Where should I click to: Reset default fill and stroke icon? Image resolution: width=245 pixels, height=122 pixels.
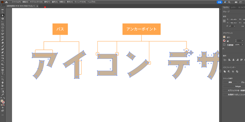pos(1,98)
